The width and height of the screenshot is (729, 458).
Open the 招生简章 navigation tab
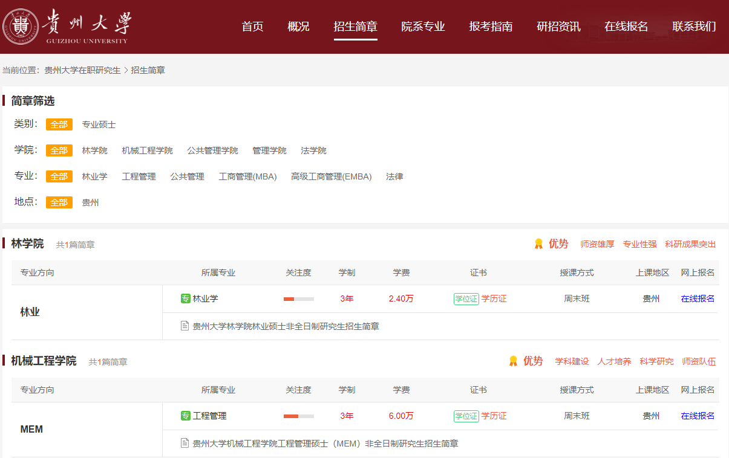pos(355,27)
